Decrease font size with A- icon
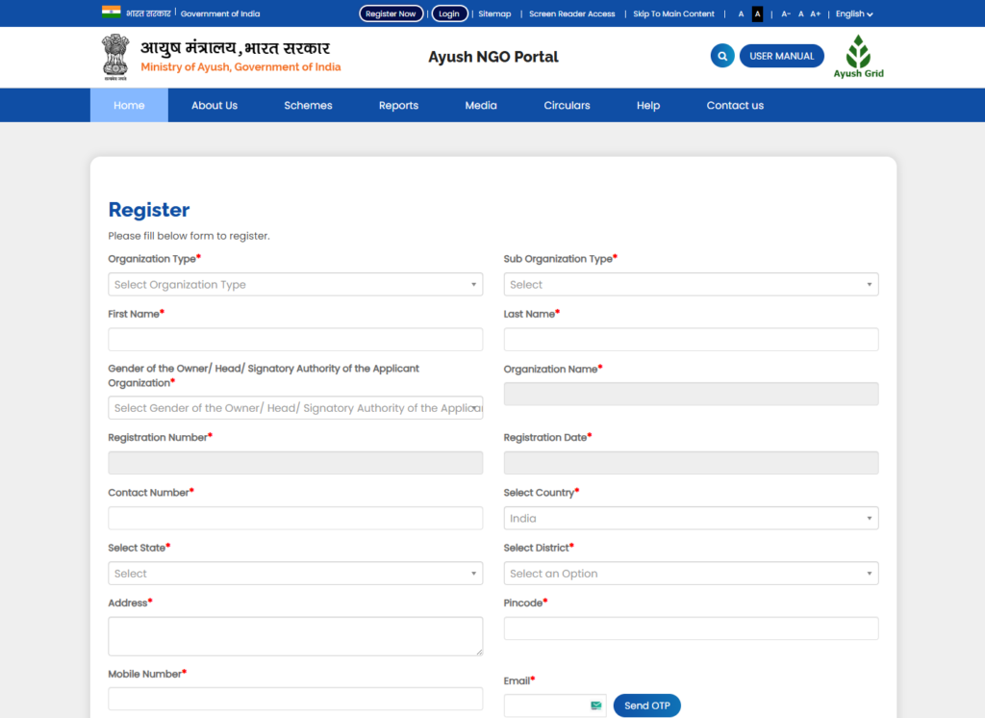The height and width of the screenshot is (718, 985). [x=786, y=14]
